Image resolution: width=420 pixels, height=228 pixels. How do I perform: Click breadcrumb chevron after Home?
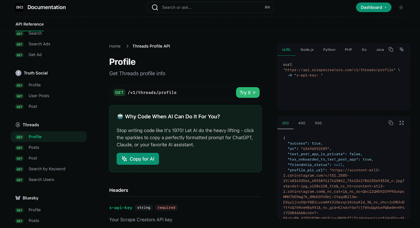pos(128,46)
